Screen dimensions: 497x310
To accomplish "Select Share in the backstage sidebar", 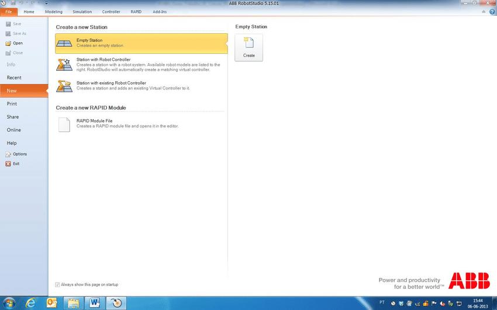I will point(24,117).
